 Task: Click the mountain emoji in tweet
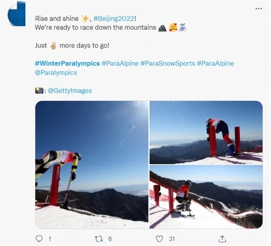pyautogui.click(x=163, y=28)
